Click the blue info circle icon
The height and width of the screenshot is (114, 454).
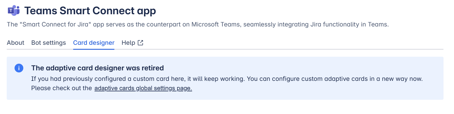tap(19, 68)
